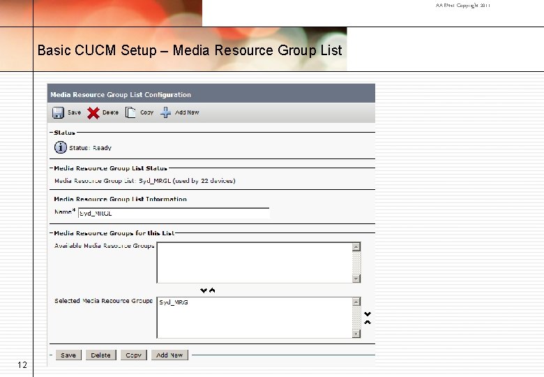Click the 'Status: Ready' text

[90, 148]
